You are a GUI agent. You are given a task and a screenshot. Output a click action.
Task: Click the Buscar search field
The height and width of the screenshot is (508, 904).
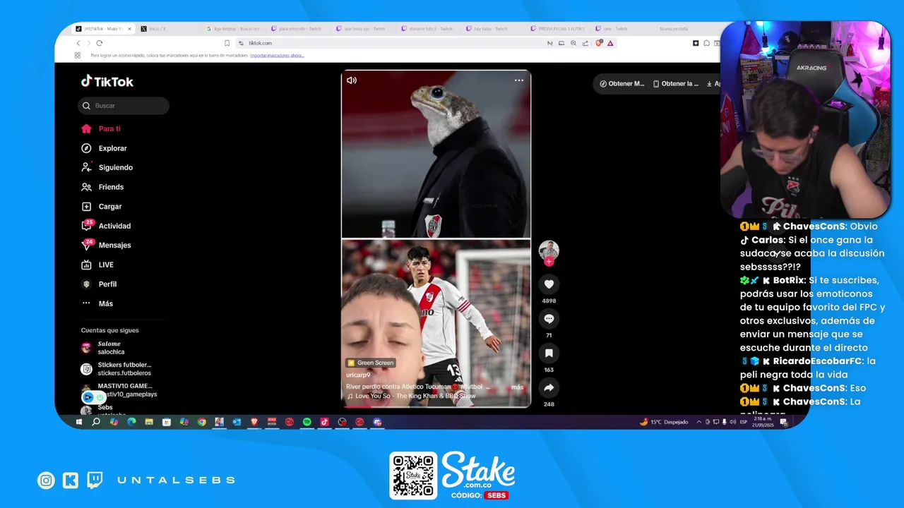[124, 106]
